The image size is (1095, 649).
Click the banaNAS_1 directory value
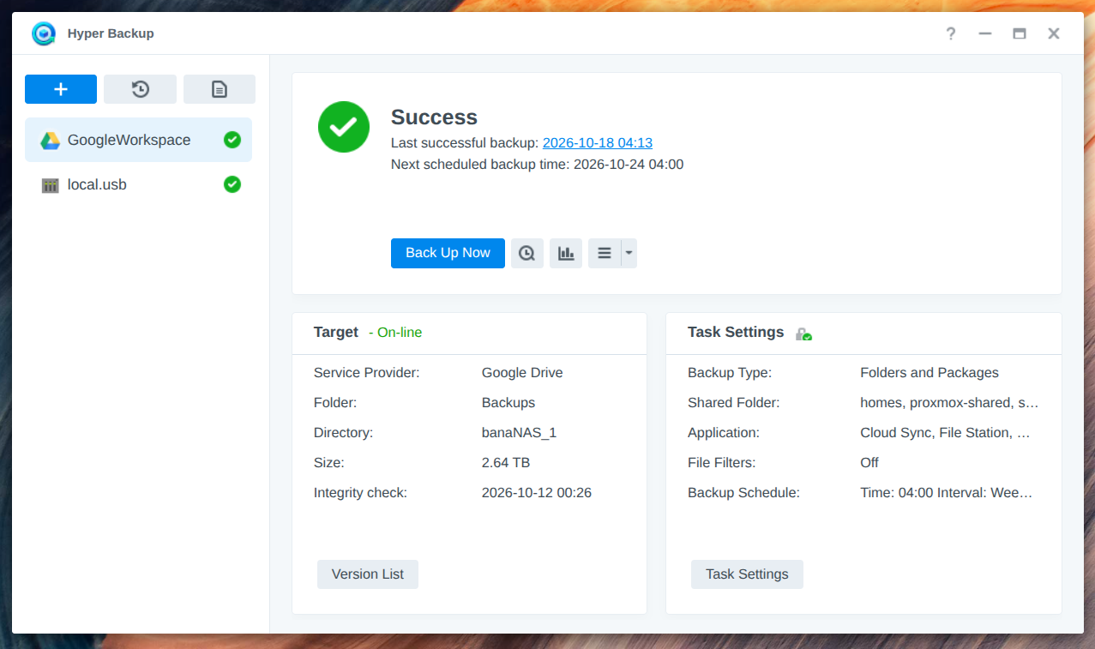[519, 433]
